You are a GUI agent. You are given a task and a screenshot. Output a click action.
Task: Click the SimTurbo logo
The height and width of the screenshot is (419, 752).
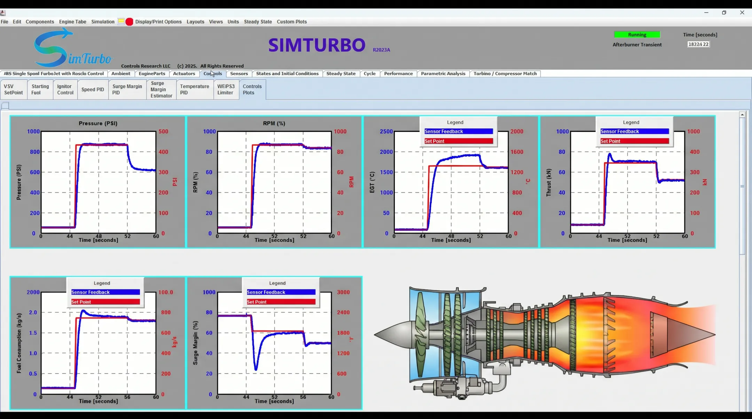tap(73, 48)
